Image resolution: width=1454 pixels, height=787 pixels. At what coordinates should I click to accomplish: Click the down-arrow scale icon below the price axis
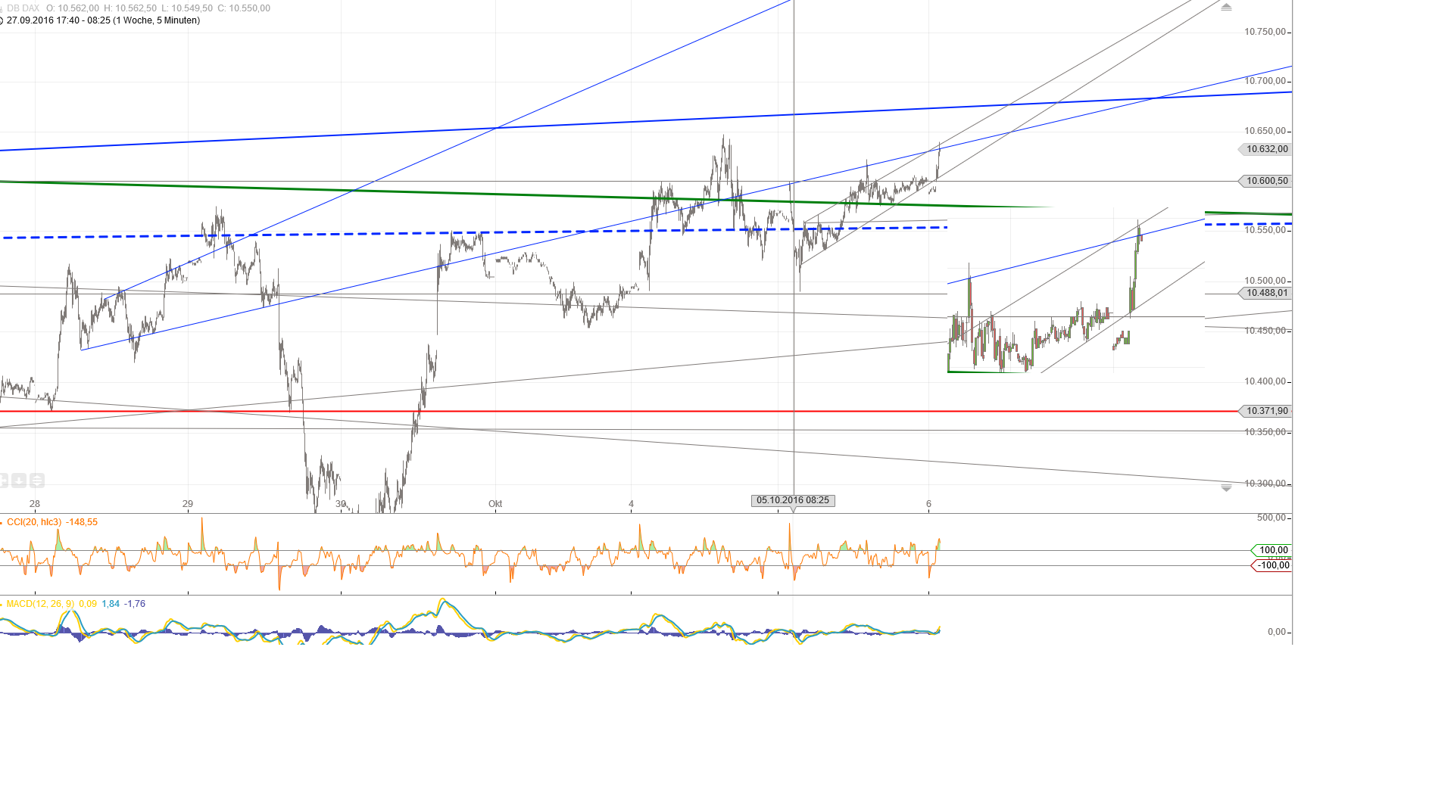[1226, 489]
